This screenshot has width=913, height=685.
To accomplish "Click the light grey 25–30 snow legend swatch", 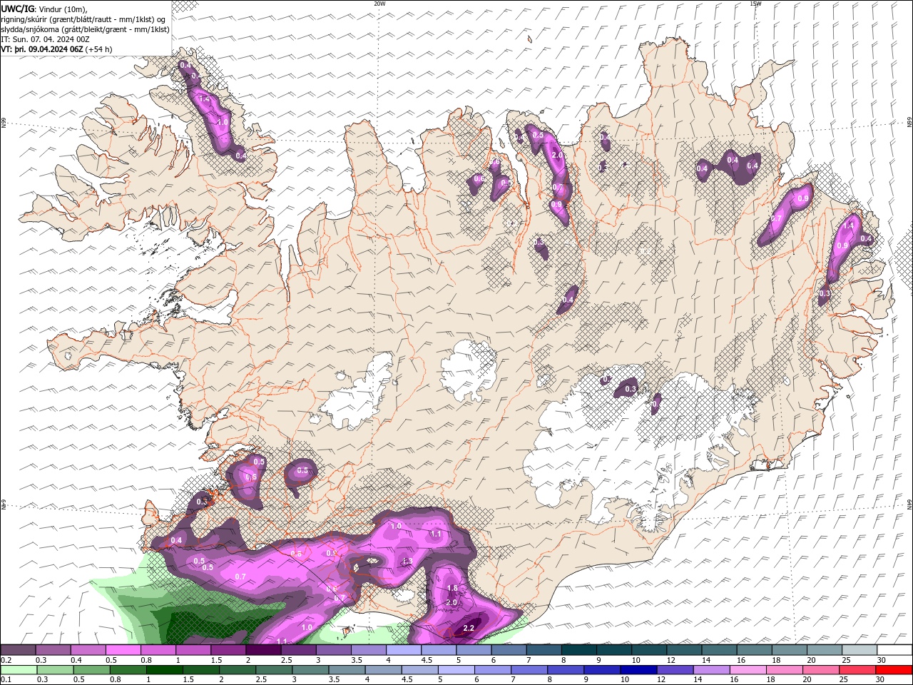I will coord(860,650).
